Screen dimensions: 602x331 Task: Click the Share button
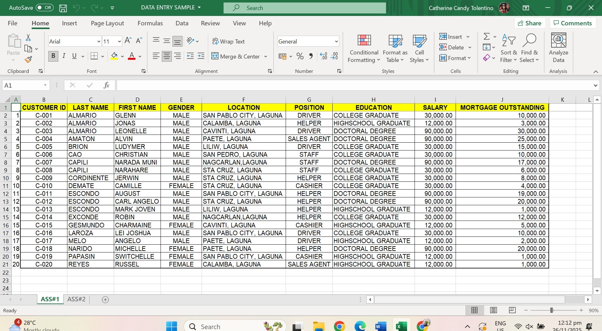tap(530, 23)
